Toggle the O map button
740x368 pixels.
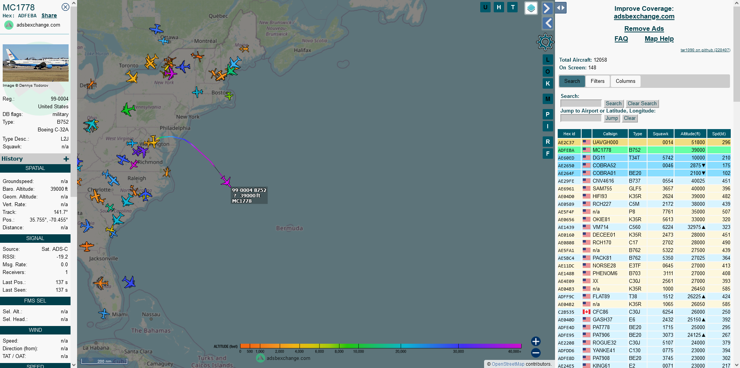tap(548, 71)
